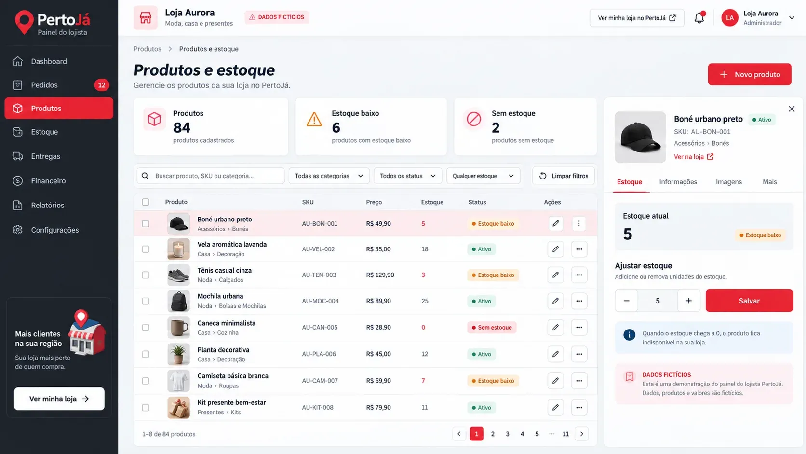Click the Produtos breadcrumb link

click(x=148, y=49)
